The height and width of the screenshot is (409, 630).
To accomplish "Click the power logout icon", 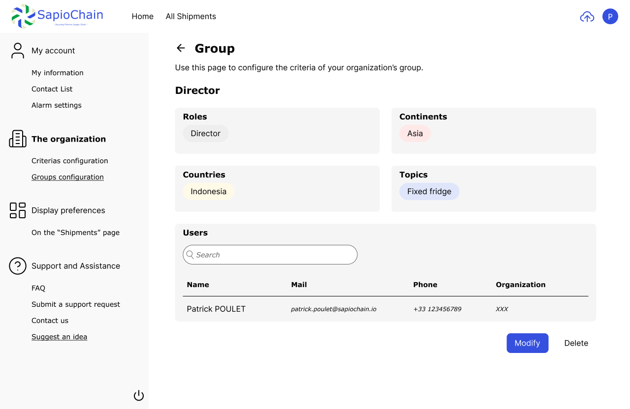I will [139, 396].
